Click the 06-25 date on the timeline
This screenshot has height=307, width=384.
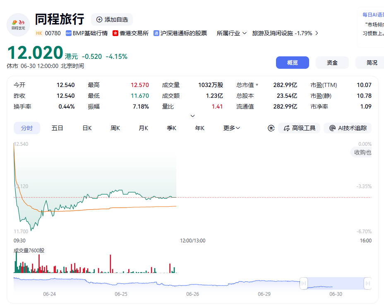pos(121,294)
